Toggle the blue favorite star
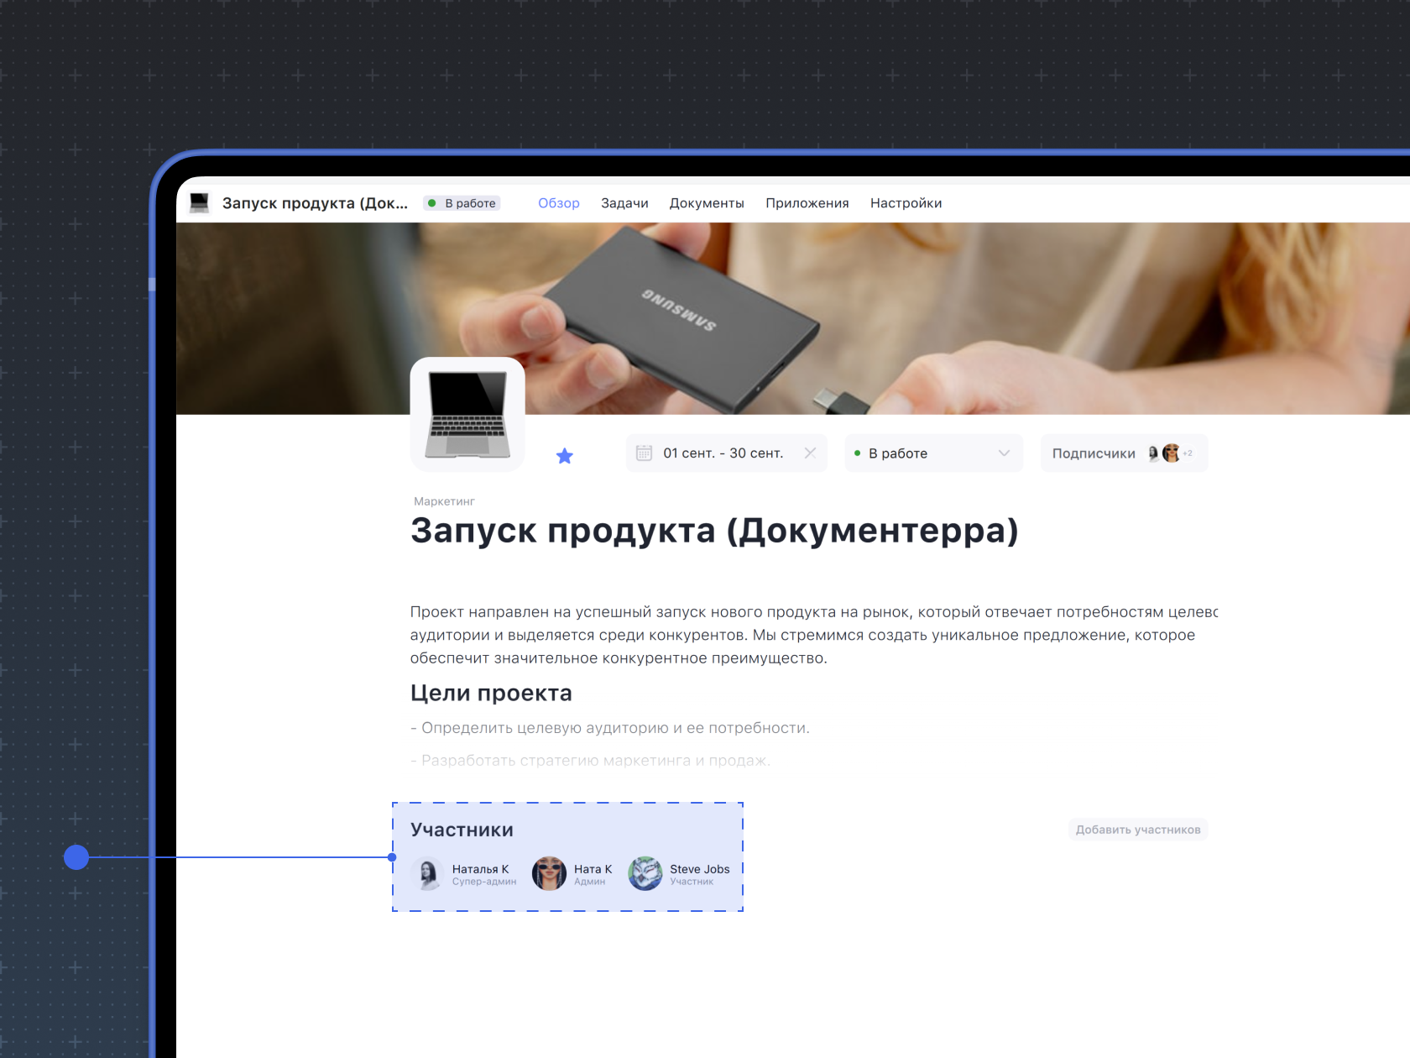 (565, 456)
